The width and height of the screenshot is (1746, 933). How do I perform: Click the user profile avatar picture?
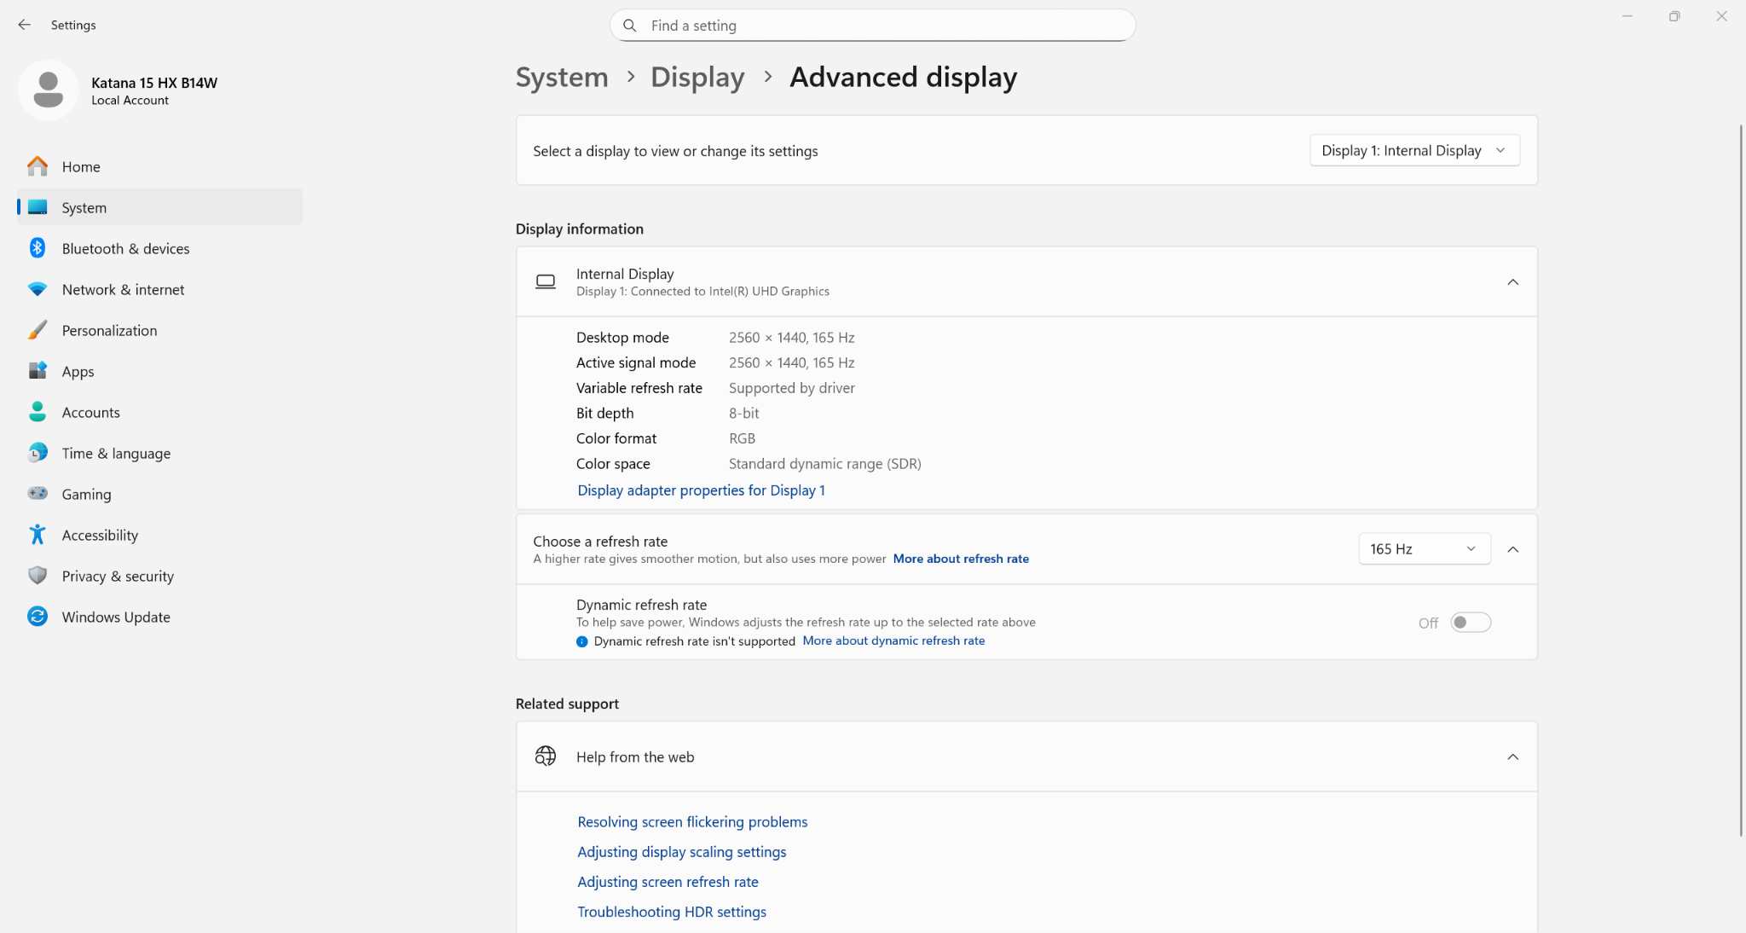pyautogui.click(x=49, y=90)
